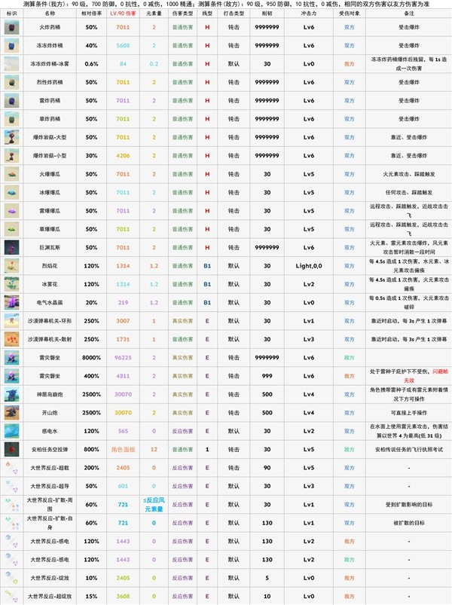Select the 巨渊瓦斯 name cell
Screen dimensions: 452x605
[x=50, y=248]
